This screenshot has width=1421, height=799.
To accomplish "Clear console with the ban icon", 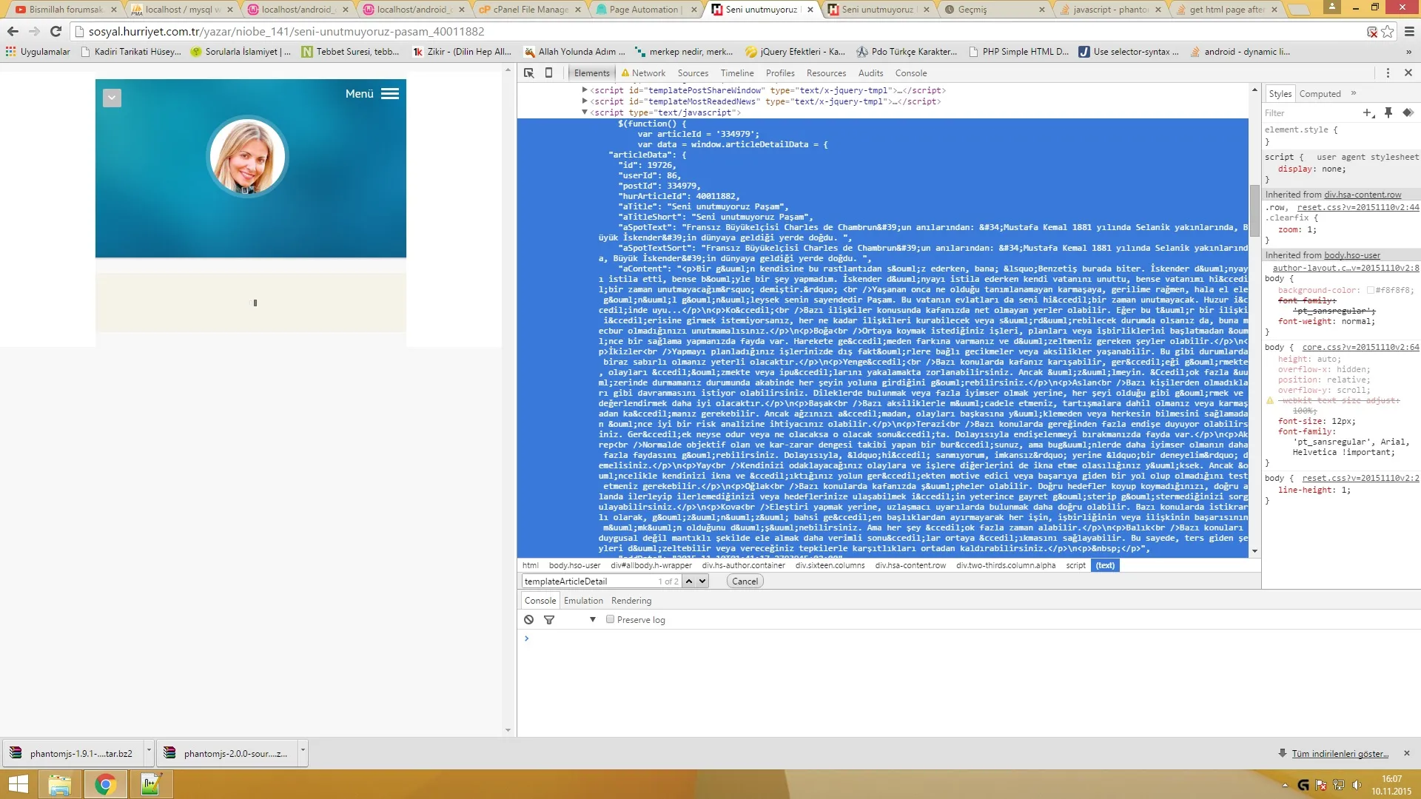I will point(528,620).
